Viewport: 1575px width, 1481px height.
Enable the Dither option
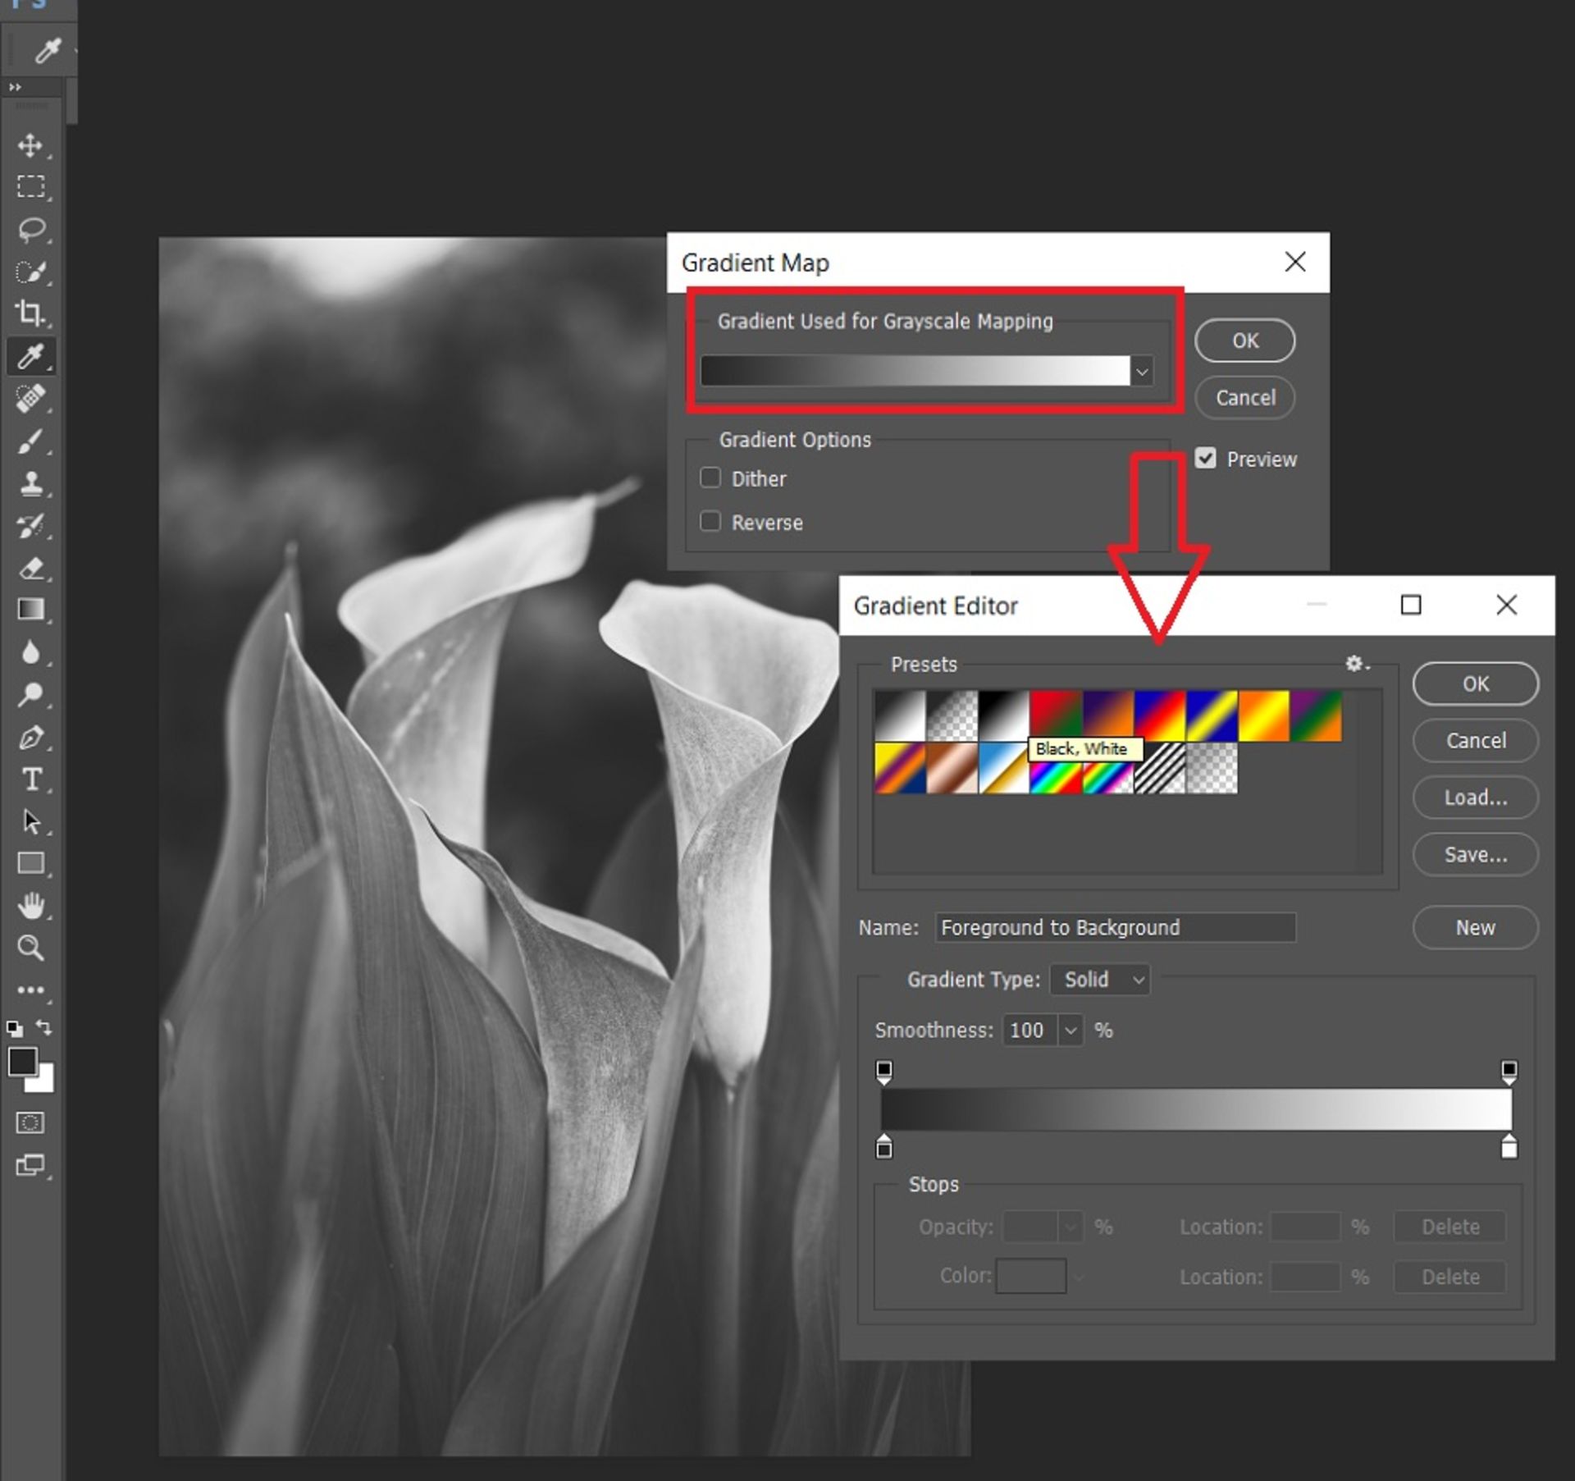710,478
